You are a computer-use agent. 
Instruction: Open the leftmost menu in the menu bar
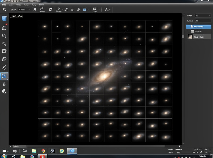(x=4, y=5)
